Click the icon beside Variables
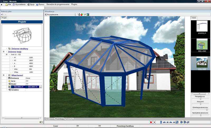The height and width of the screenshot is (128, 211). [x=9, y=90]
